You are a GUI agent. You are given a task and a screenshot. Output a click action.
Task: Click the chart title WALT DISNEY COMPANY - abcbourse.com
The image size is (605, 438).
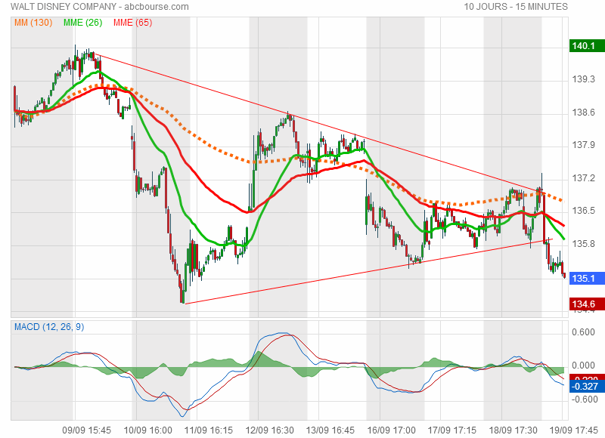[x=100, y=7]
